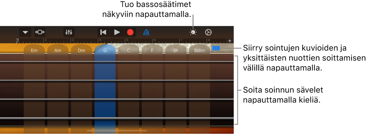Open the track controls mixer icon
The image size is (369, 134).
[x=69, y=32]
